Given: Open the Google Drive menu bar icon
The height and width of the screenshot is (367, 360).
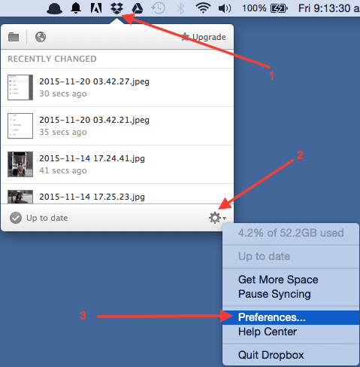Looking at the screenshot, I should tap(138, 8).
